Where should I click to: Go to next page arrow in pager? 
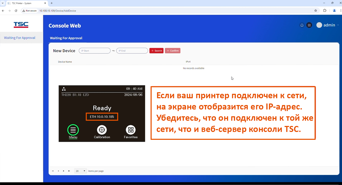(64, 171)
